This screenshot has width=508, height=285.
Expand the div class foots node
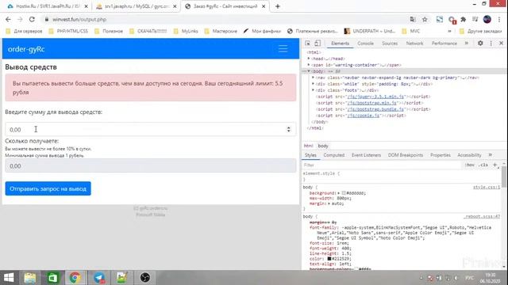click(x=313, y=90)
